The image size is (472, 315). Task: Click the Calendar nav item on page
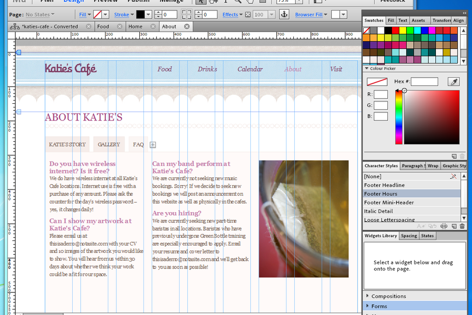pyautogui.click(x=250, y=69)
